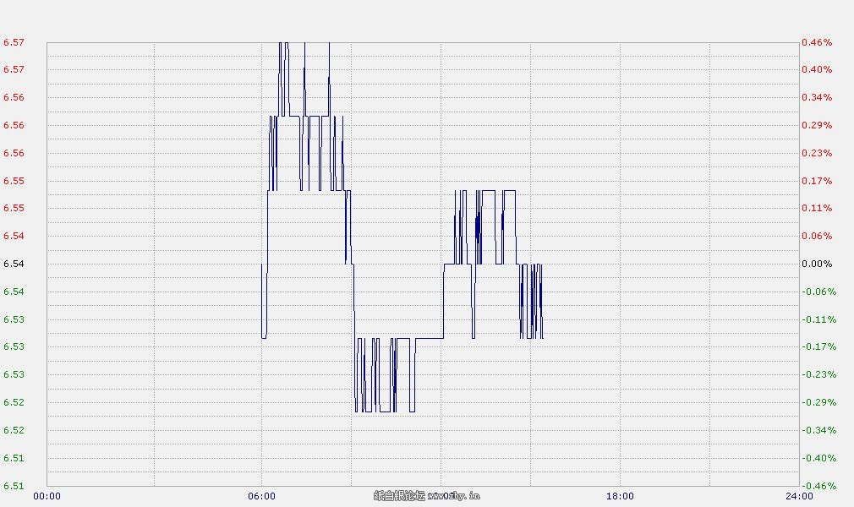The height and width of the screenshot is (507, 854).
Task: Click the -0.46% bottom percentage label
Action: tap(817, 487)
